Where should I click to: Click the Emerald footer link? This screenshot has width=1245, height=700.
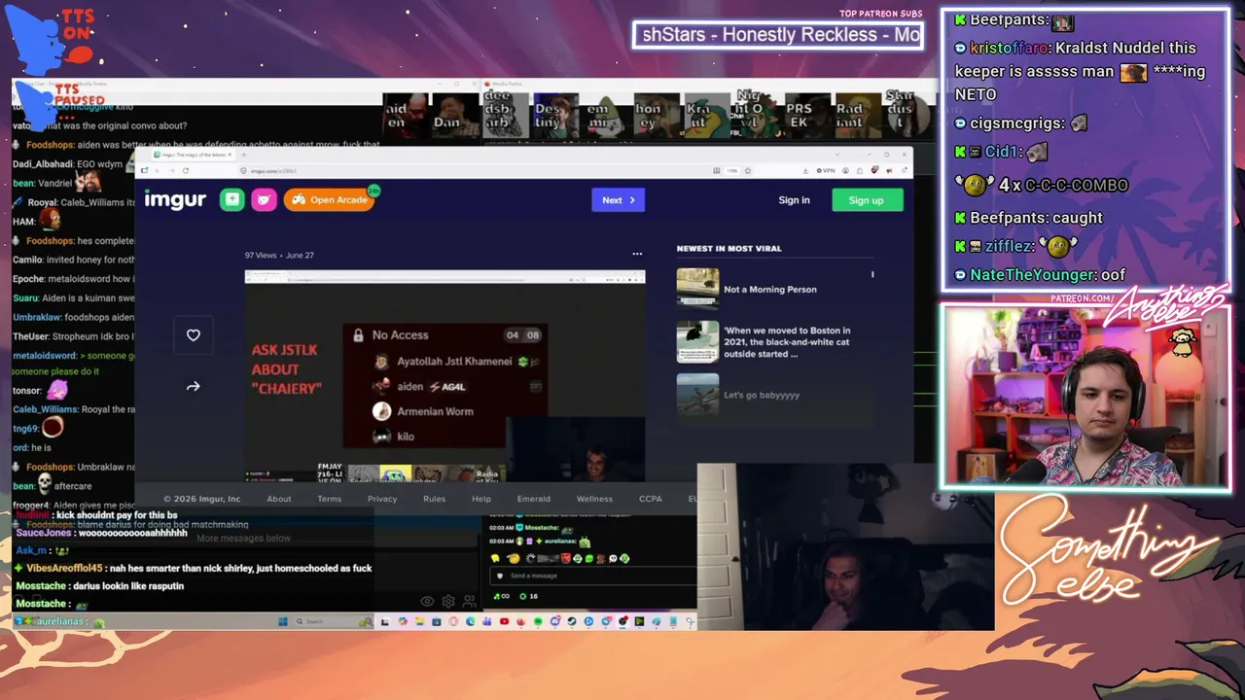point(533,499)
